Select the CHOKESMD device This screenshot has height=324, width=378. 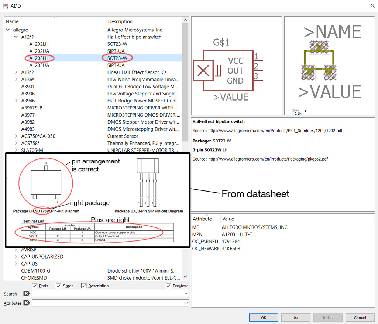(34, 278)
